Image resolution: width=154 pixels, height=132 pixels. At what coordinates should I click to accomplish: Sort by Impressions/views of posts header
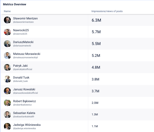click(107, 11)
